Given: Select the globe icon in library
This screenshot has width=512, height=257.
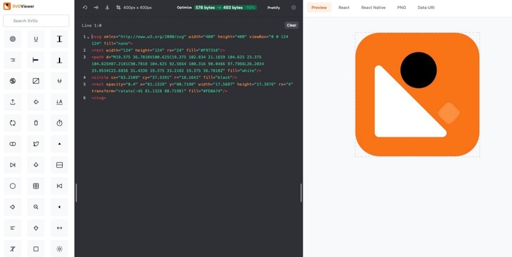Looking at the screenshot, I should point(12,81).
